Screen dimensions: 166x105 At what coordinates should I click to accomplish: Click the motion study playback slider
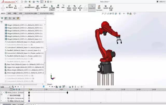(x=24, y=87)
